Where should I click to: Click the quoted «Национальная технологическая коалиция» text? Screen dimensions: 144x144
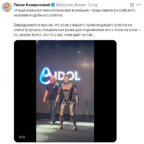pyautogui.click(x=52, y=10)
